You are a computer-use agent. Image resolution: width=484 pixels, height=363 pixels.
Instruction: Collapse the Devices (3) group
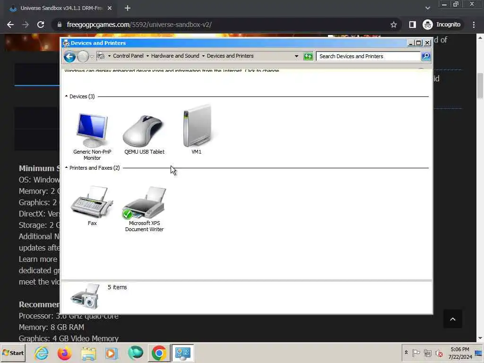coord(66,96)
